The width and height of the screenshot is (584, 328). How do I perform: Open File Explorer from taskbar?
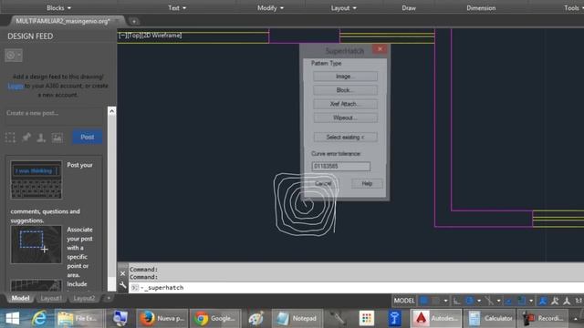[79, 318]
